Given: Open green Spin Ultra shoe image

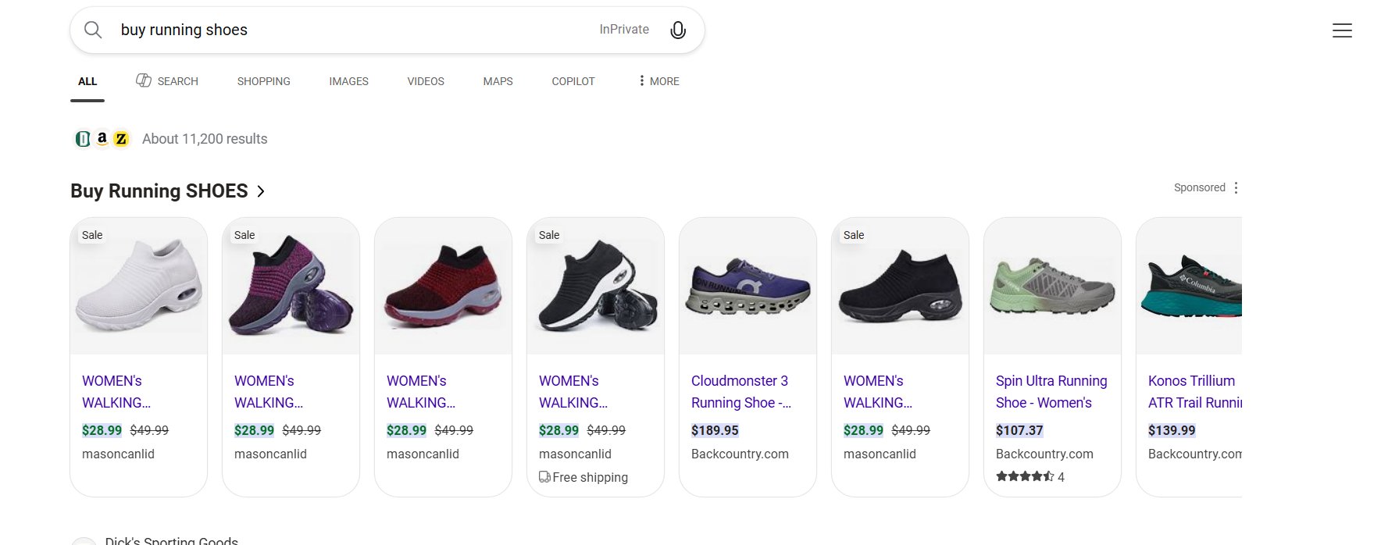Looking at the screenshot, I should pos(1053,286).
